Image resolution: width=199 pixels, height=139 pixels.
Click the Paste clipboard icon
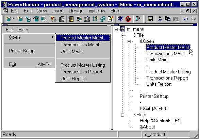(176, 19)
